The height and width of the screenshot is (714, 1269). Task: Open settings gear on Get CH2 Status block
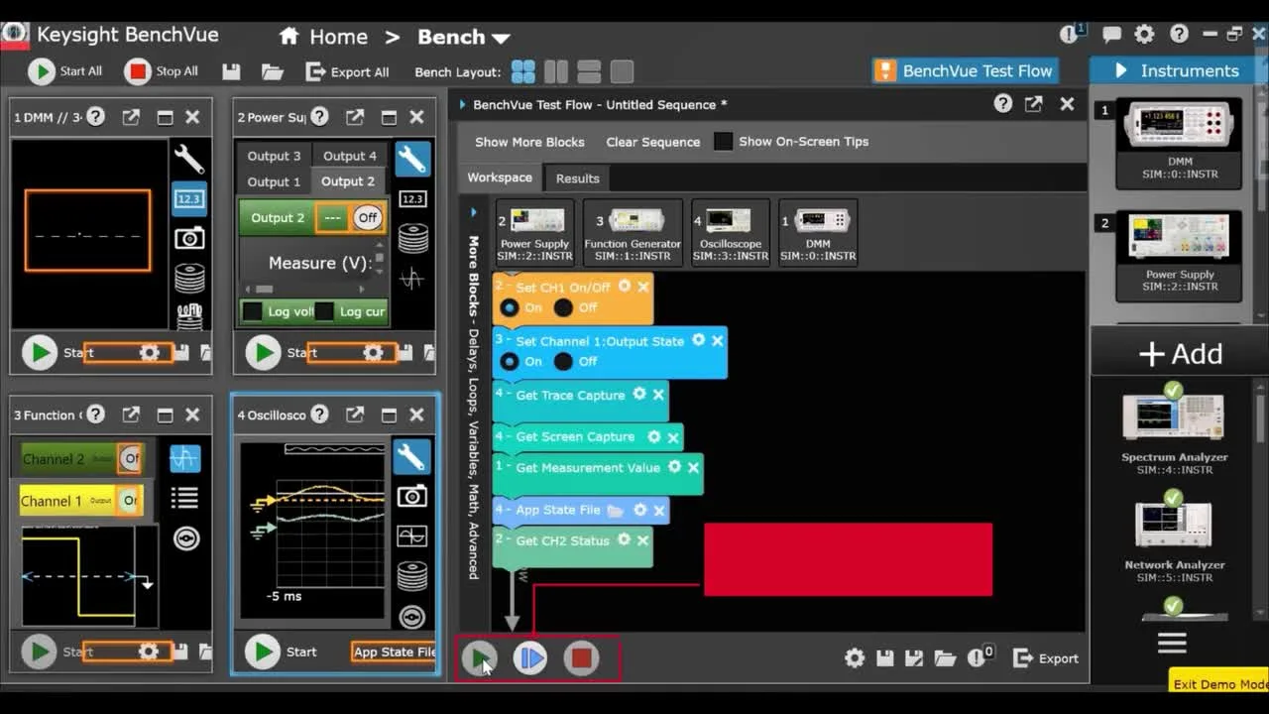[x=624, y=539]
